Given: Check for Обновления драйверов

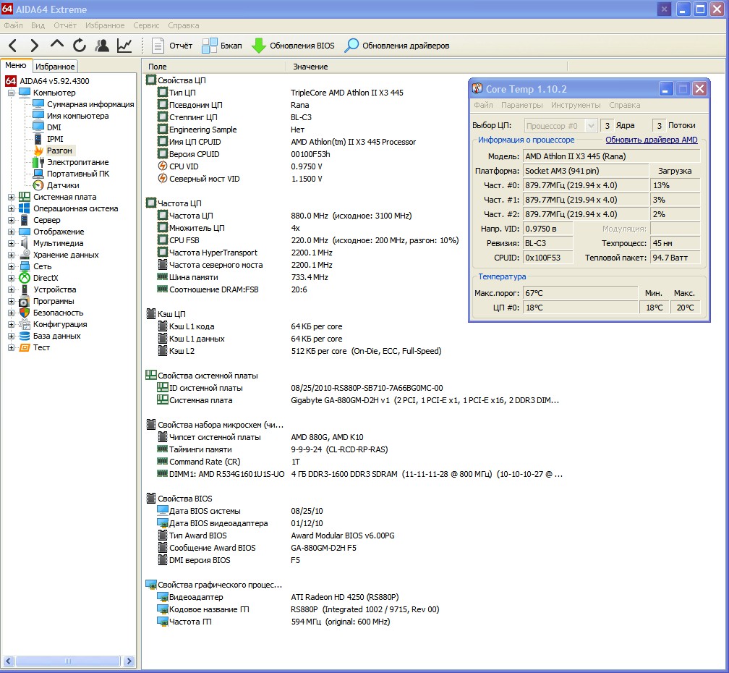Looking at the screenshot, I should click(x=397, y=46).
